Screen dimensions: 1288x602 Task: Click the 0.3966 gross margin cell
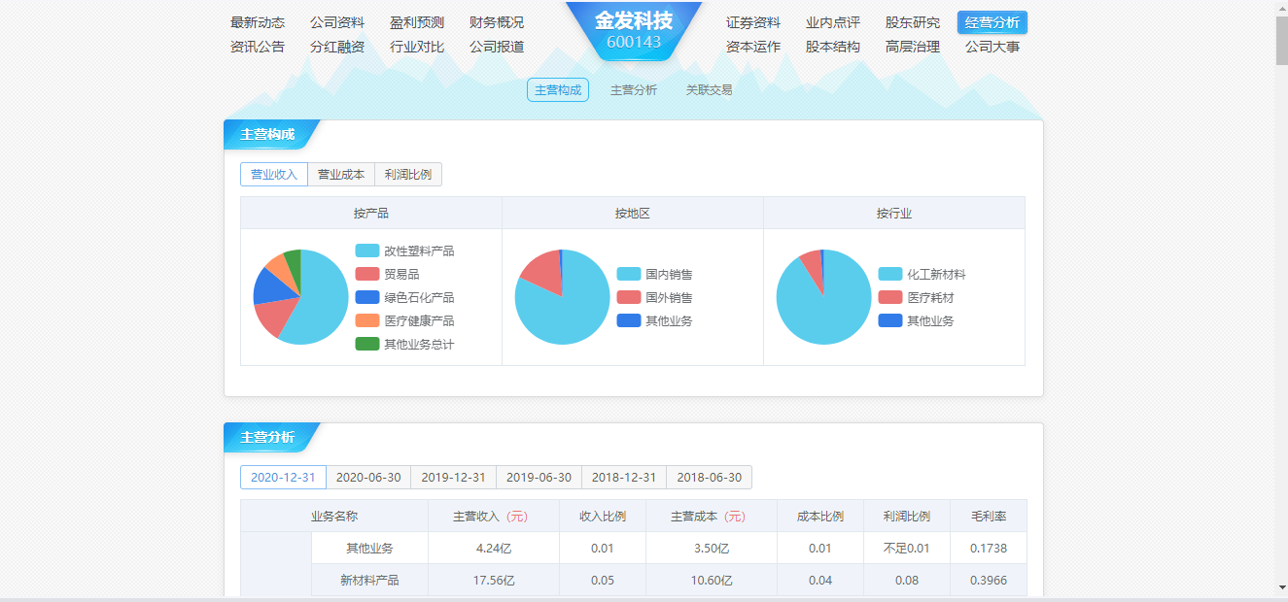tap(989, 581)
